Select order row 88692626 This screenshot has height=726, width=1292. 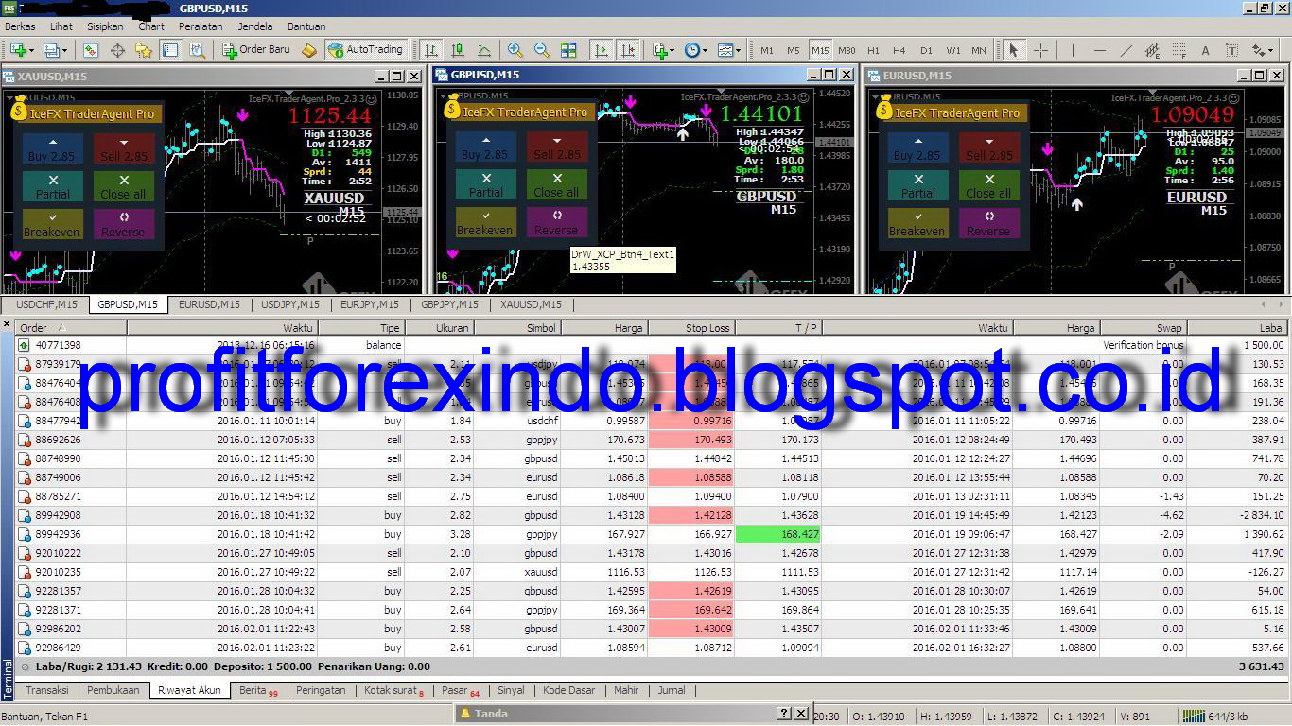pyautogui.click(x=652, y=440)
